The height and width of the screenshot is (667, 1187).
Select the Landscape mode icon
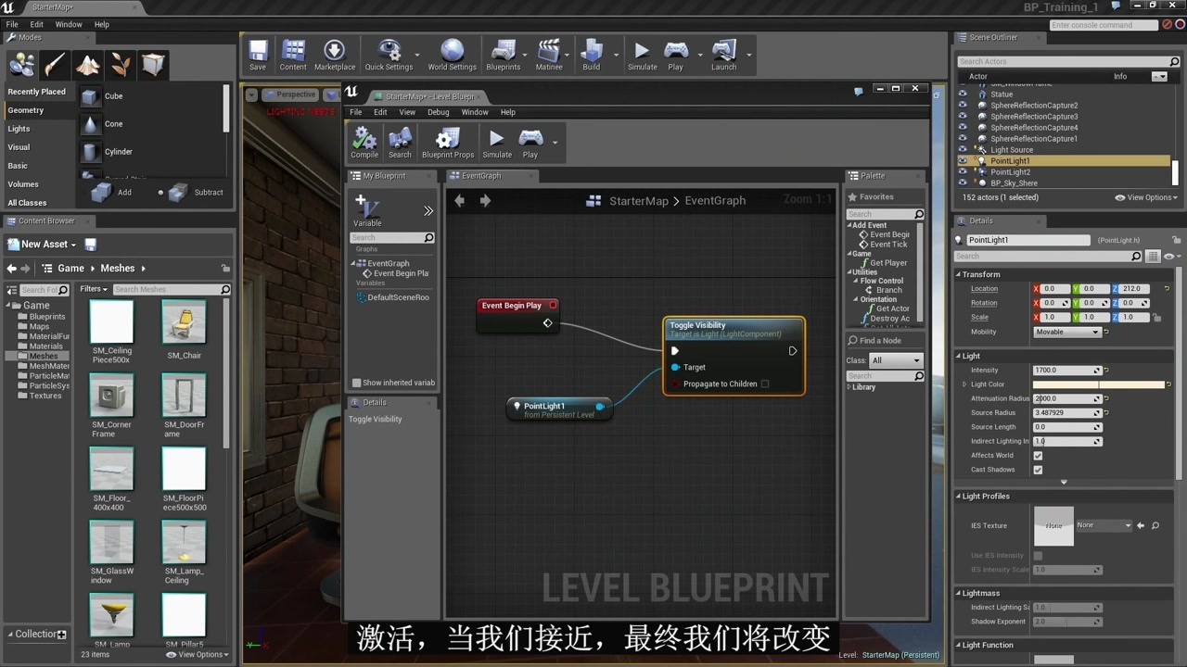click(88, 64)
